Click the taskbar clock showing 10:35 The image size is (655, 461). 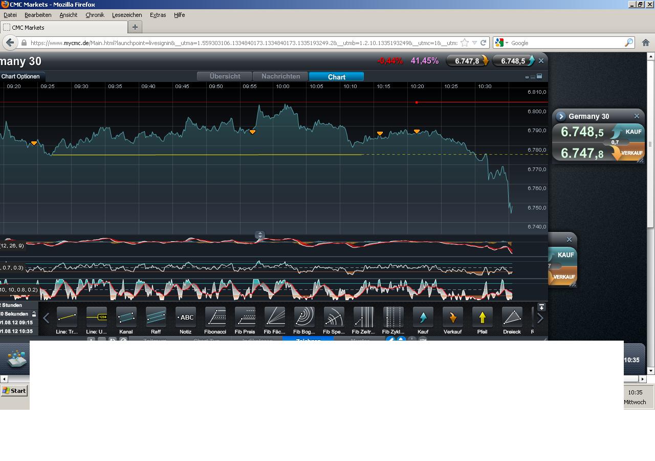click(635, 392)
